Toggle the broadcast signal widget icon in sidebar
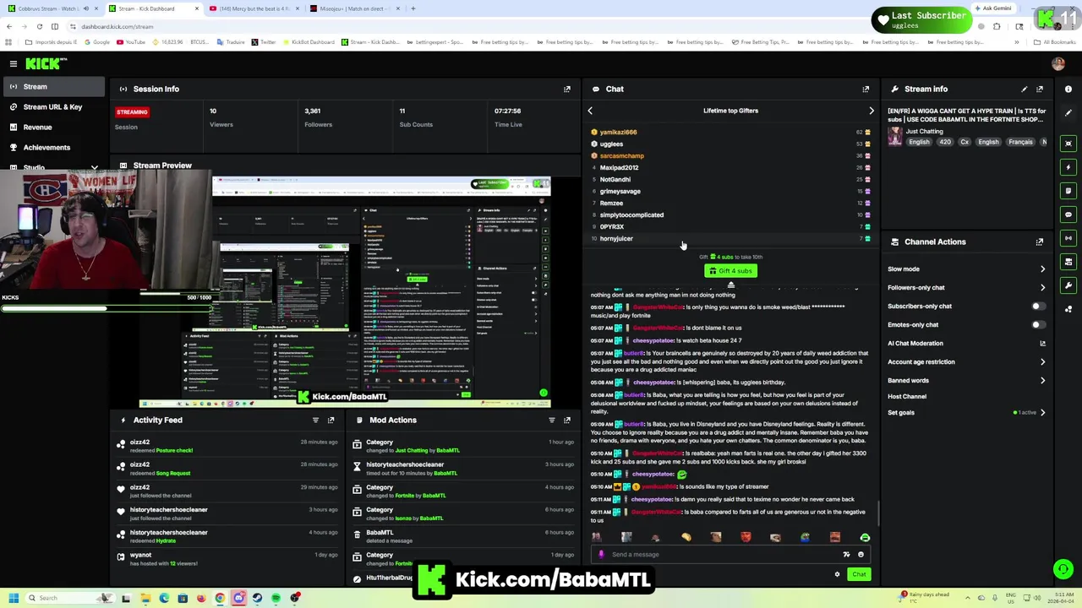The width and height of the screenshot is (1082, 608). pyautogui.click(x=1068, y=238)
